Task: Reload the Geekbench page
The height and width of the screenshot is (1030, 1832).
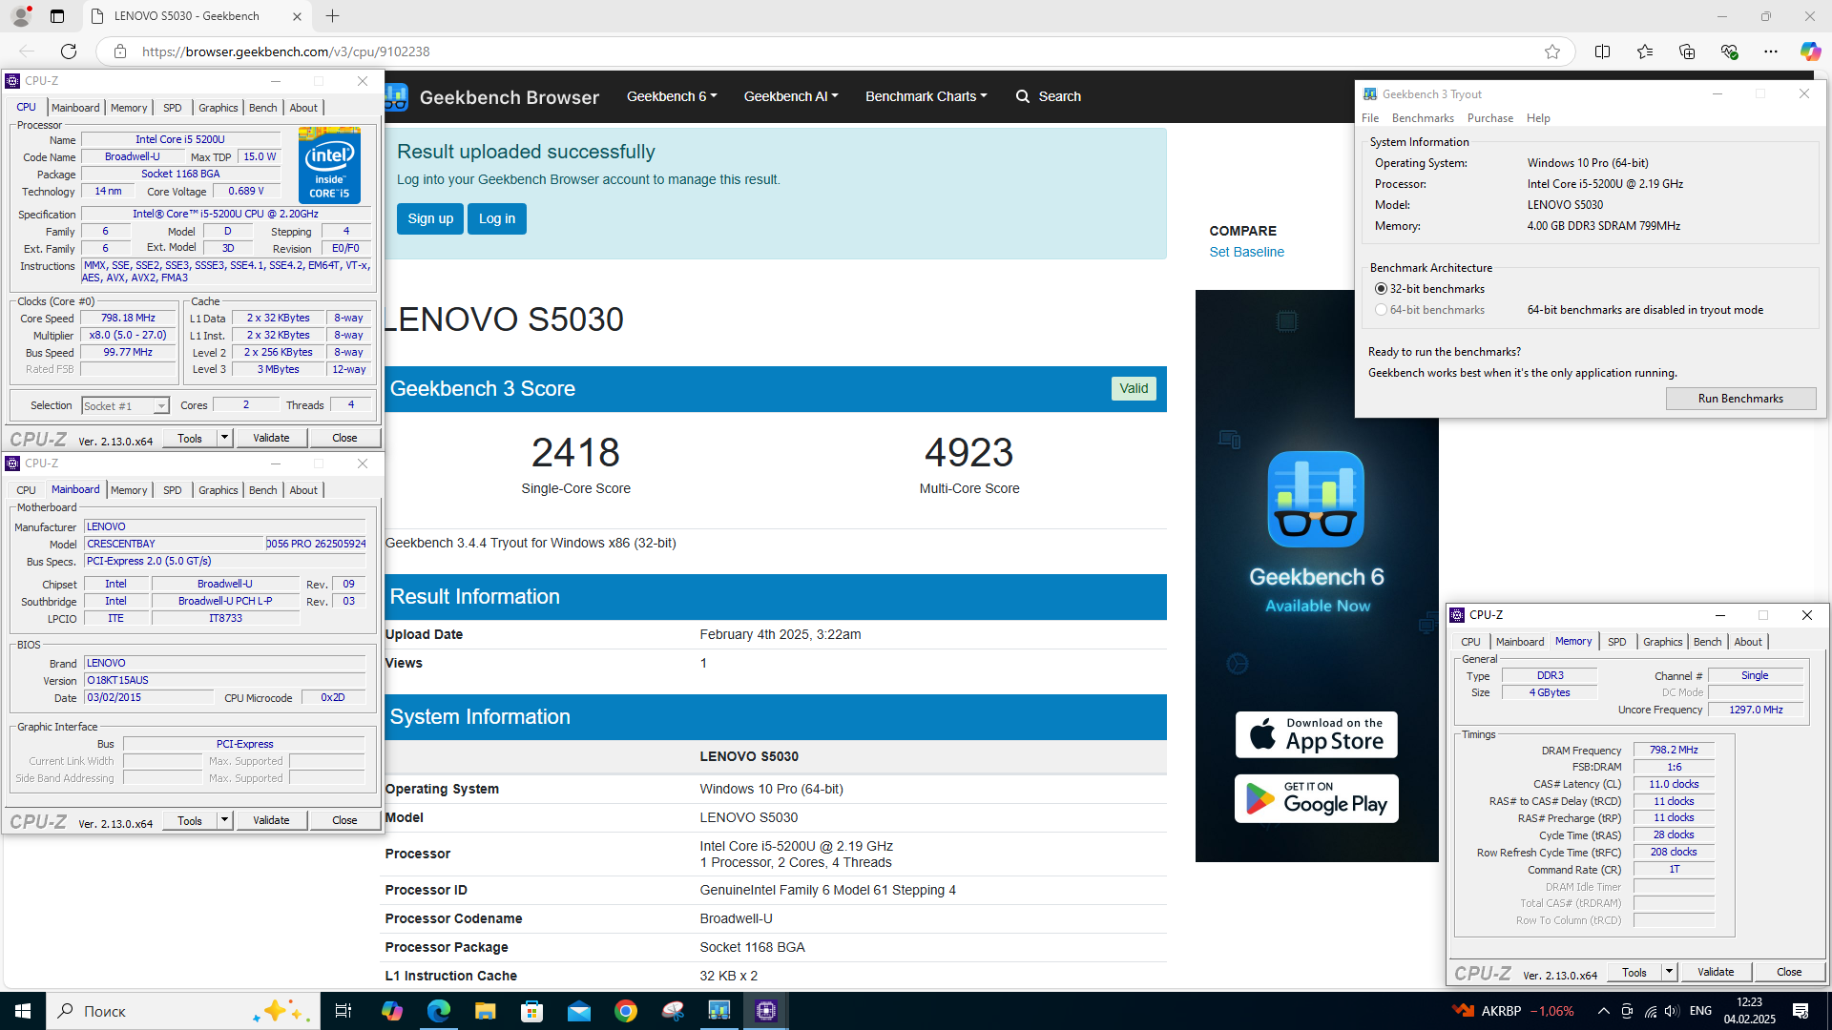Action: pos(69,51)
